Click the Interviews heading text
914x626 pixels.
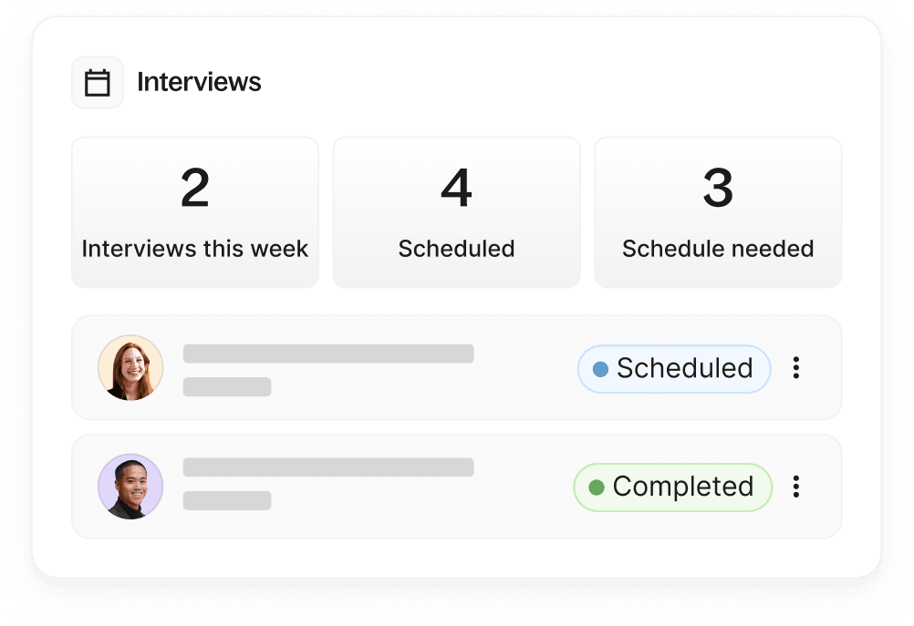coord(199,82)
